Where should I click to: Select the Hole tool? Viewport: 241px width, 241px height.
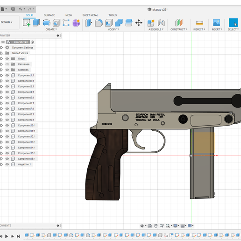click(57, 23)
